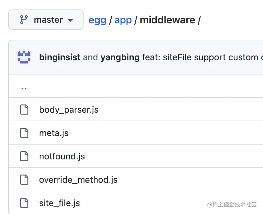Open the meta.js file
The height and width of the screenshot is (214, 263).
(x=54, y=133)
